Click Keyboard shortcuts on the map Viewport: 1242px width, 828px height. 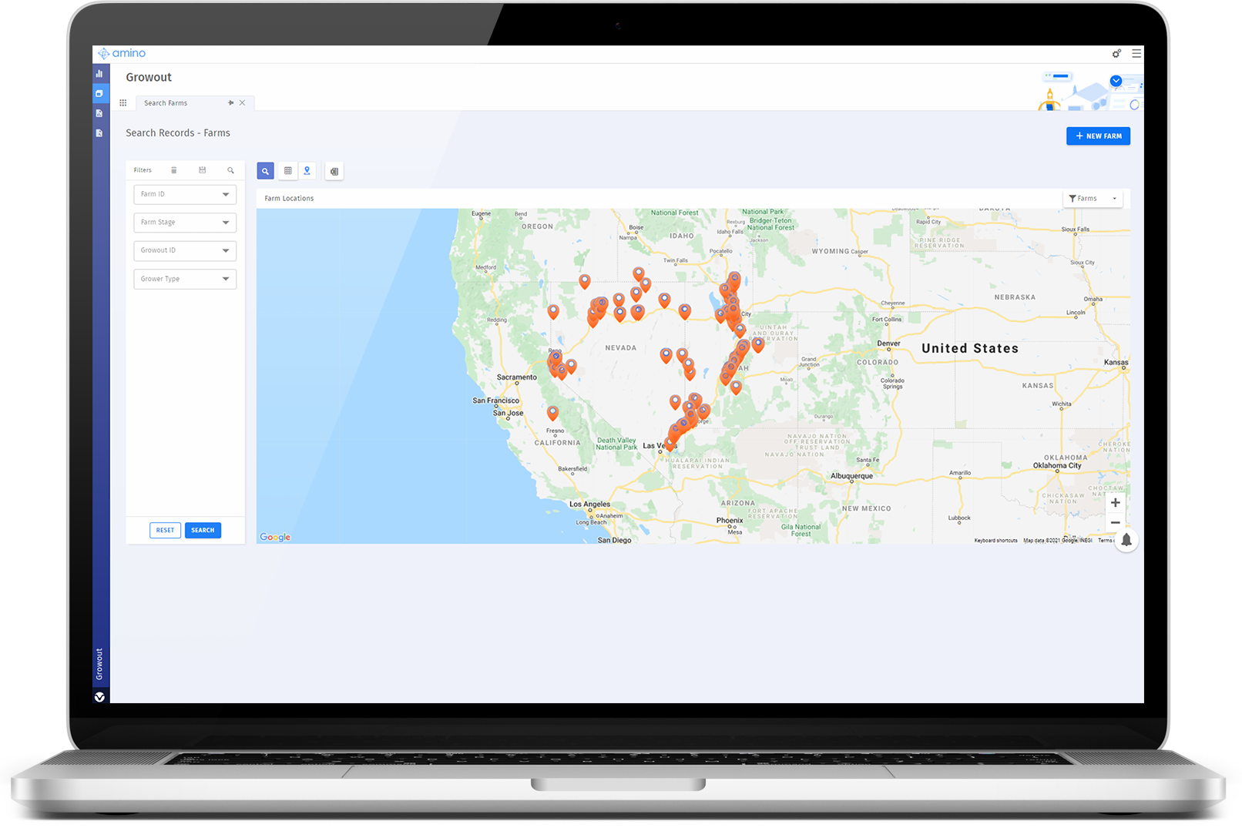pos(995,541)
